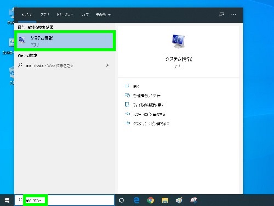Image resolution: width=274 pixels, height=206 pixels.
Task: Click the large システム情報 preview icon
Action: pyautogui.click(x=178, y=41)
